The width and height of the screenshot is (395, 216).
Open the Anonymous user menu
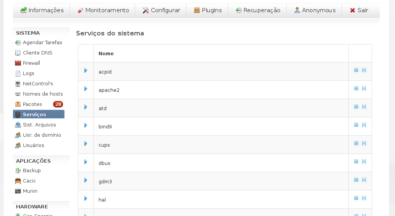[315, 10]
